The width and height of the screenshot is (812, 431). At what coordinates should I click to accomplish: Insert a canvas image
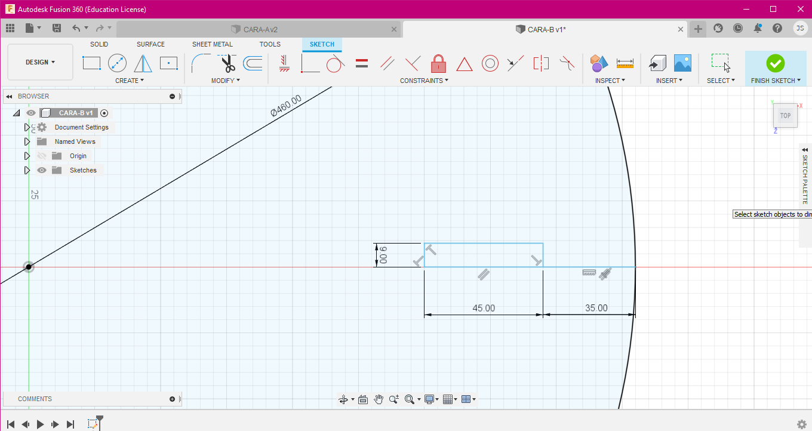click(x=682, y=63)
